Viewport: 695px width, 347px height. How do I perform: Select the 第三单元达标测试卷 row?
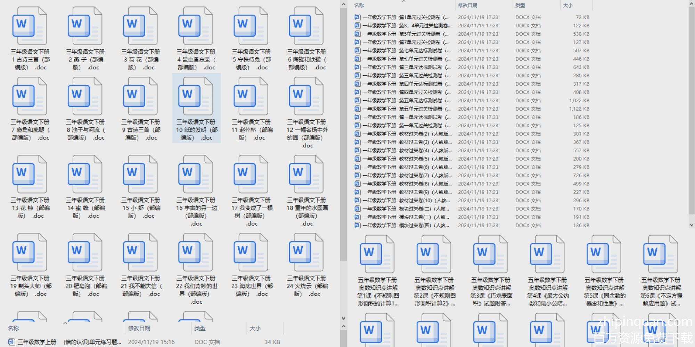coord(472,67)
